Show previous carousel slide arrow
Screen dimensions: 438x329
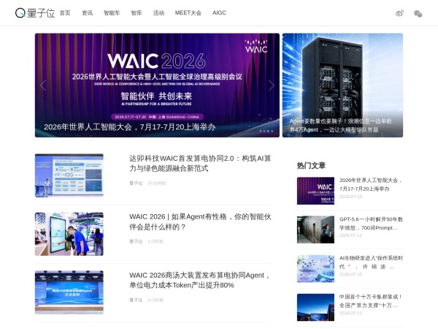tap(43, 86)
